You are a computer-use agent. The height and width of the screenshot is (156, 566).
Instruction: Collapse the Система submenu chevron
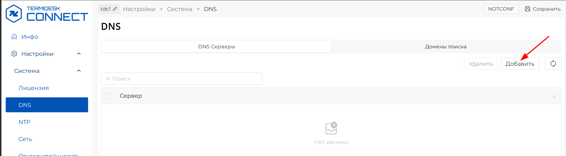[79, 71]
